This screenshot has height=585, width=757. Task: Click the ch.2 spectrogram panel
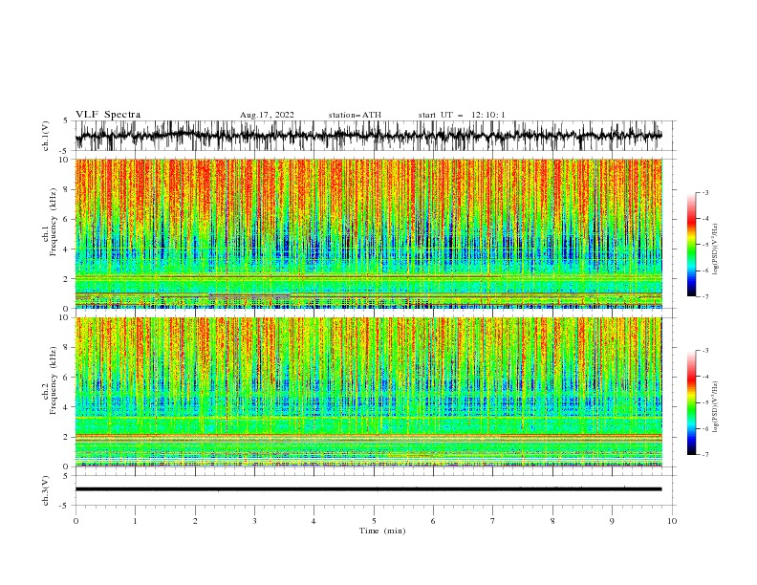click(x=368, y=392)
